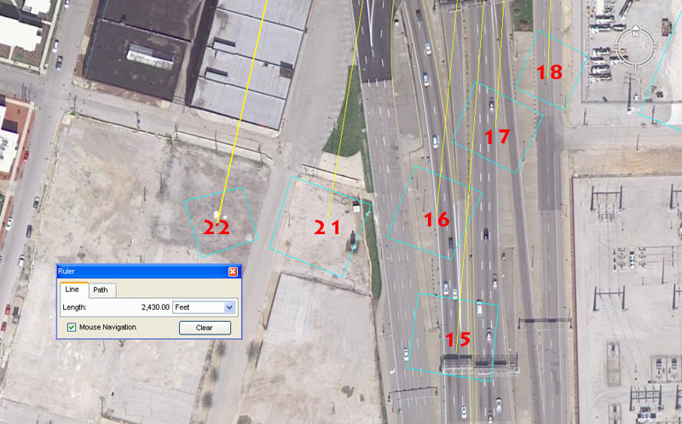This screenshot has width=682, height=424.
Task: Disable the Mouse Navigation checkbox
Action: (x=72, y=327)
